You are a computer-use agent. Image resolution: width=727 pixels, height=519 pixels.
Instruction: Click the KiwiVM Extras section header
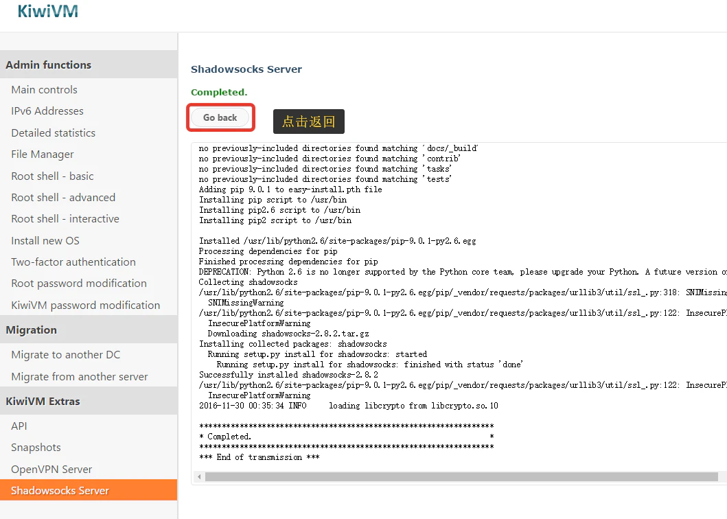(x=89, y=401)
